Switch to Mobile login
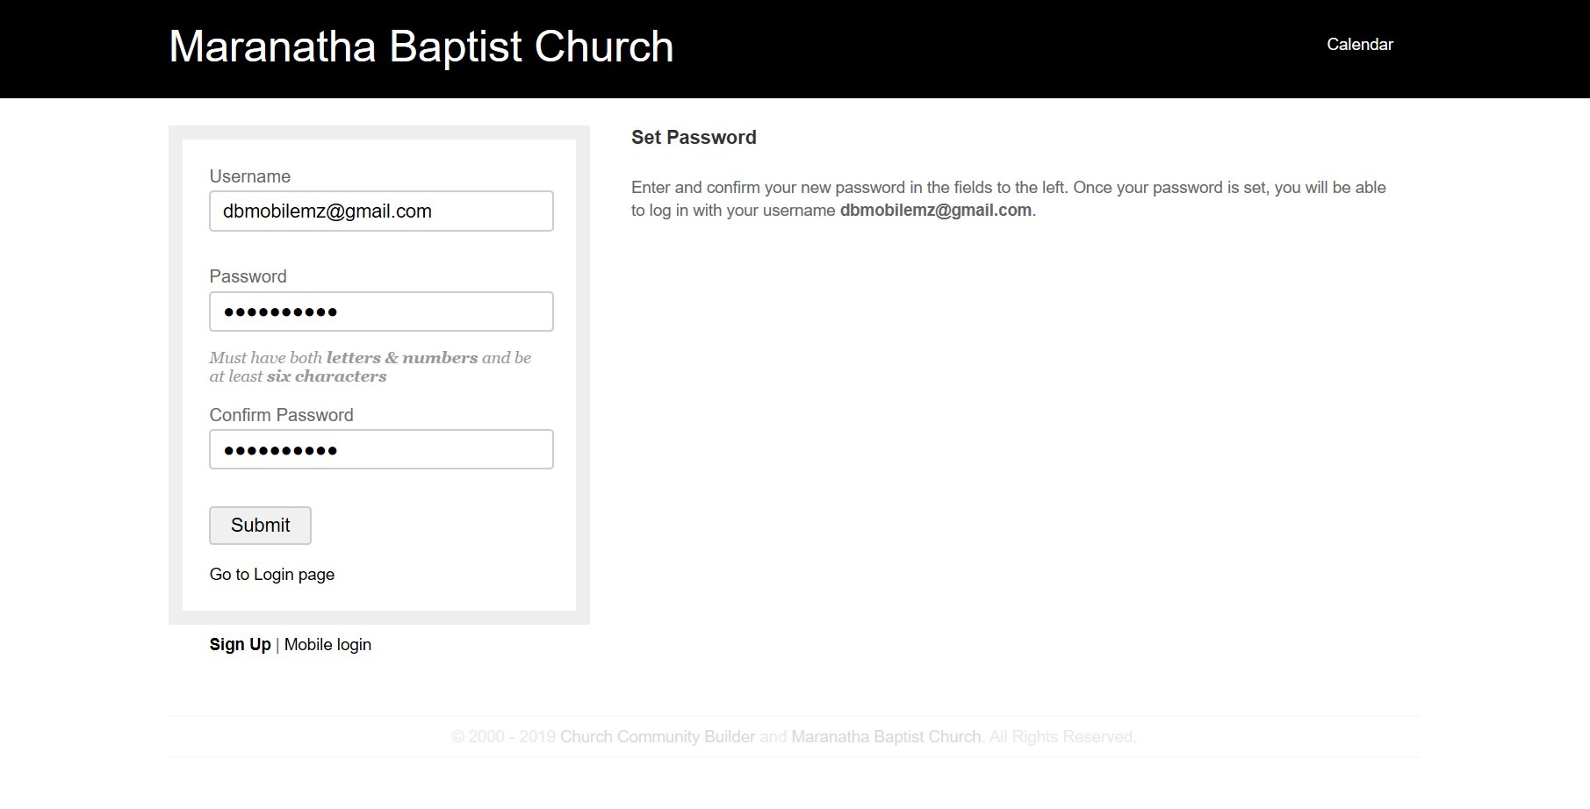This screenshot has height=809, width=1590. [x=327, y=645]
